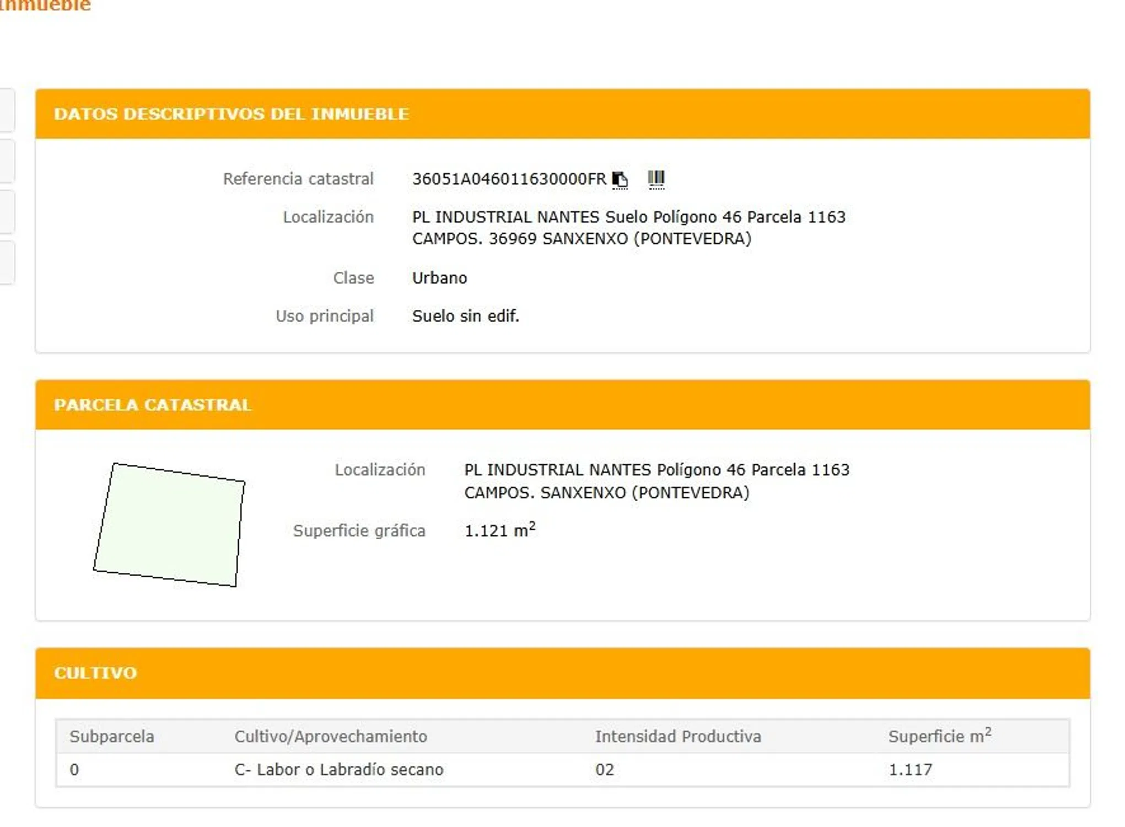The height and width of the screenshot is (827, 1125).
Task: Collapse the Datos Descriptivos del Inmueble header
Action: (x=231, y=114)
